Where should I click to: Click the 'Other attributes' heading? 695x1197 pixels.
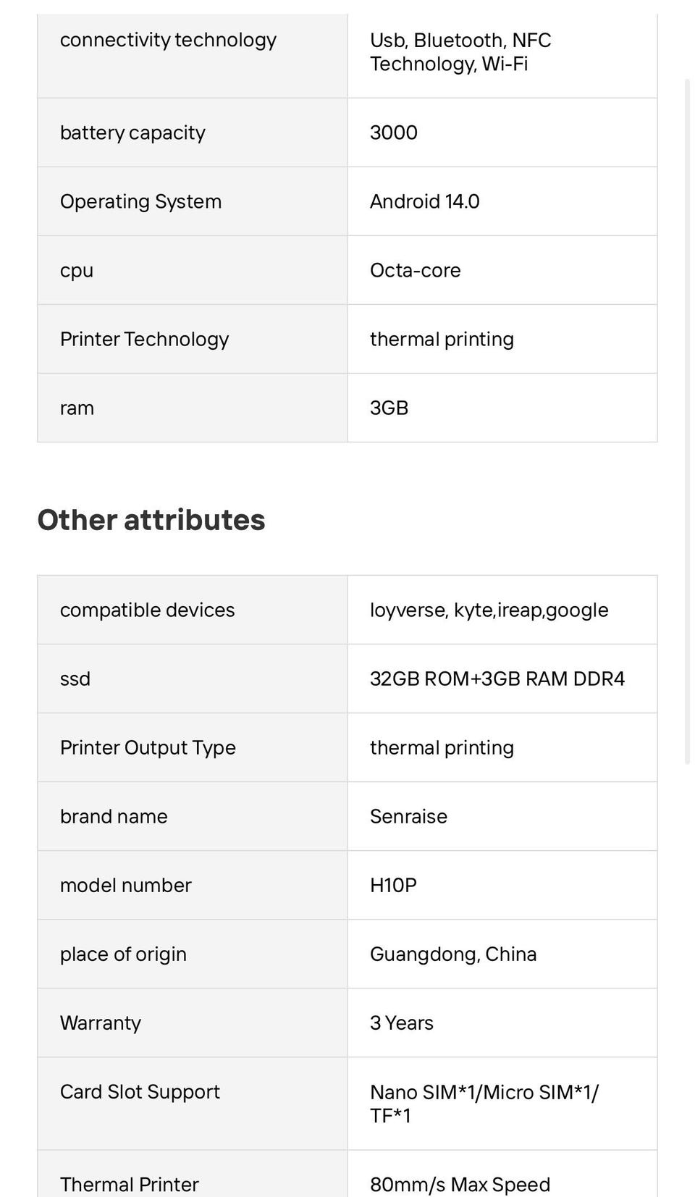coord(151,520)
